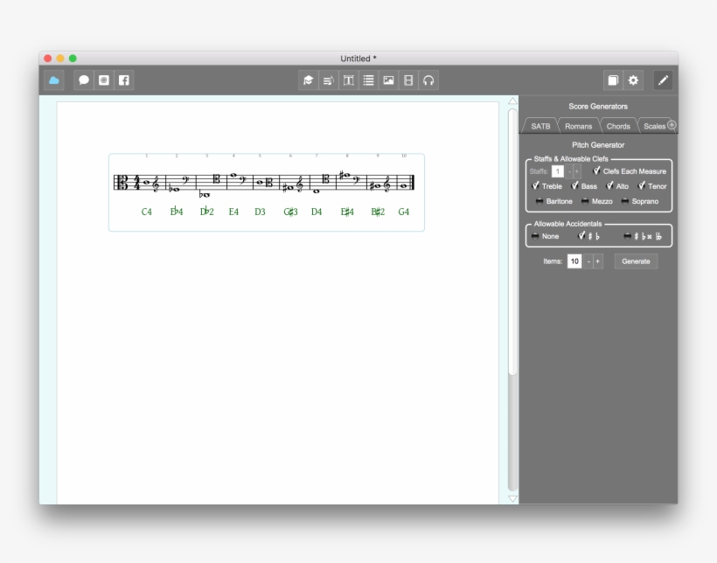The height and width of the screenshot is (563, 717).
Task: Select the text insertion tool icon
Action: [x=350, y=80]
